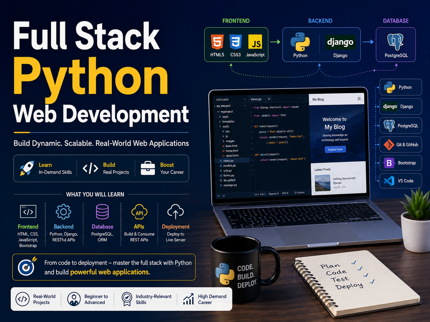Click the handwritten Plan item on notebook
The height and width of the screenshot is (322, 430).
pyautogui.click(x=331, y=266)
